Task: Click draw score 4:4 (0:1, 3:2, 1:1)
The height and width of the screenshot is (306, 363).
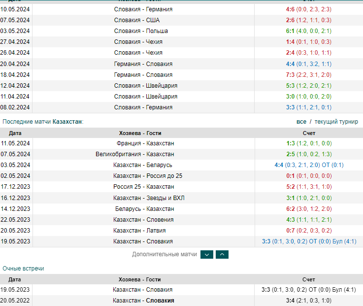Action: click(309, 64)
